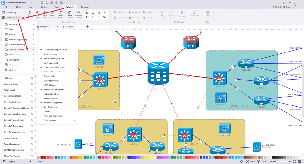Viewport: 304px width, 164px height.
Task: Pick the first red palette swatch
Action: pos(42,157)
